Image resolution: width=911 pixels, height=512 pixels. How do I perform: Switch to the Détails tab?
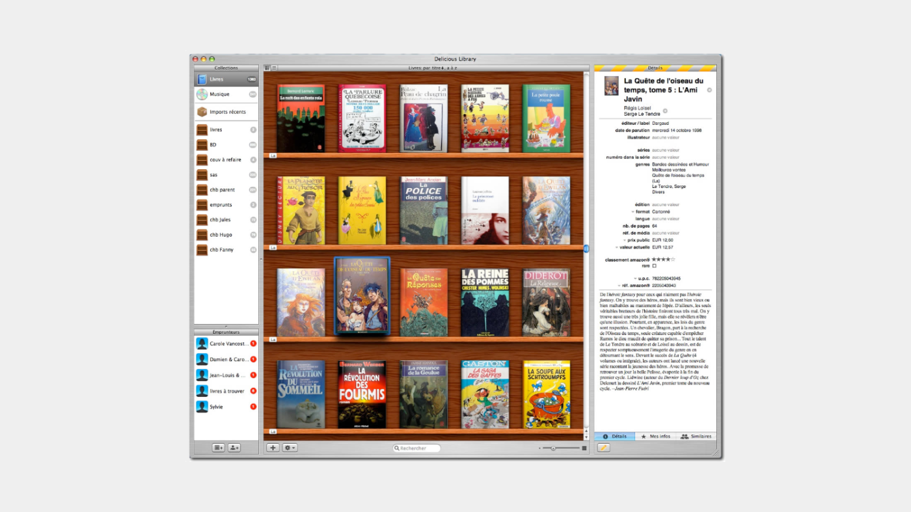coord(614,437)
